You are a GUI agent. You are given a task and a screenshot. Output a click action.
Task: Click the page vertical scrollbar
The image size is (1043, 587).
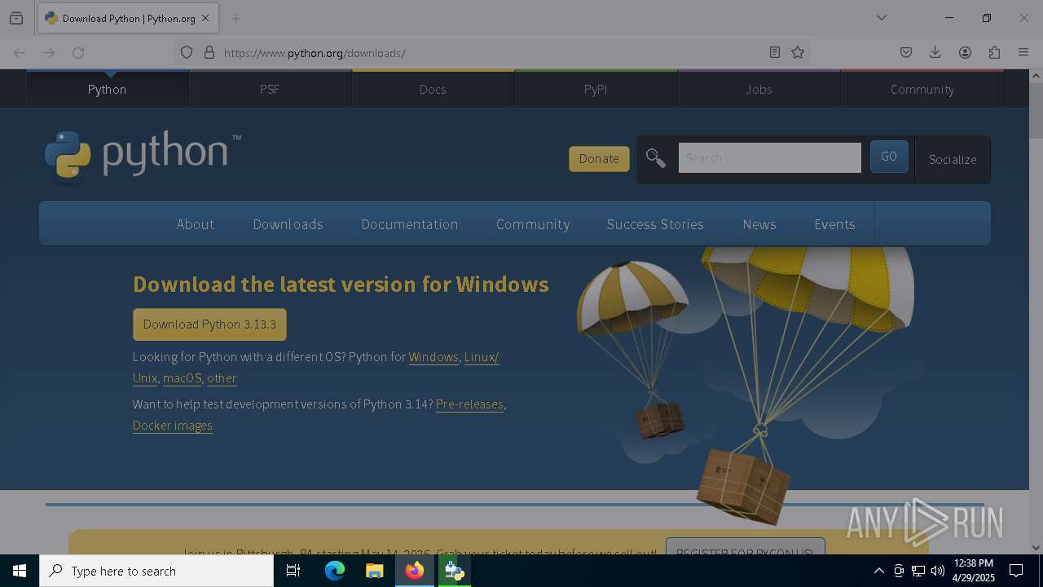click(x=1036, y=112)
